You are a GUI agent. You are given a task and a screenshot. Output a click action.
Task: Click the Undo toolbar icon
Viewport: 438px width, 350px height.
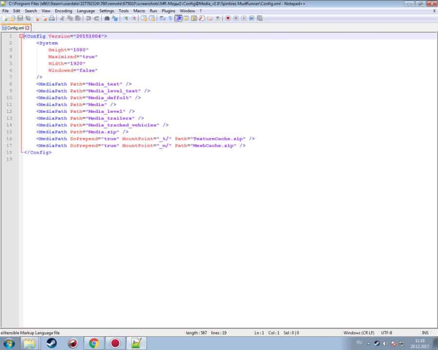click(x=89, y=18)
